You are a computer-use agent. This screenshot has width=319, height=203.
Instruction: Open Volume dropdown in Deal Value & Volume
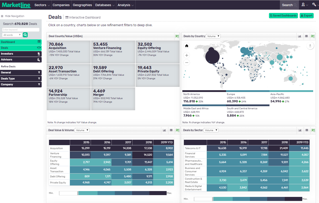(x=82, y=130)
